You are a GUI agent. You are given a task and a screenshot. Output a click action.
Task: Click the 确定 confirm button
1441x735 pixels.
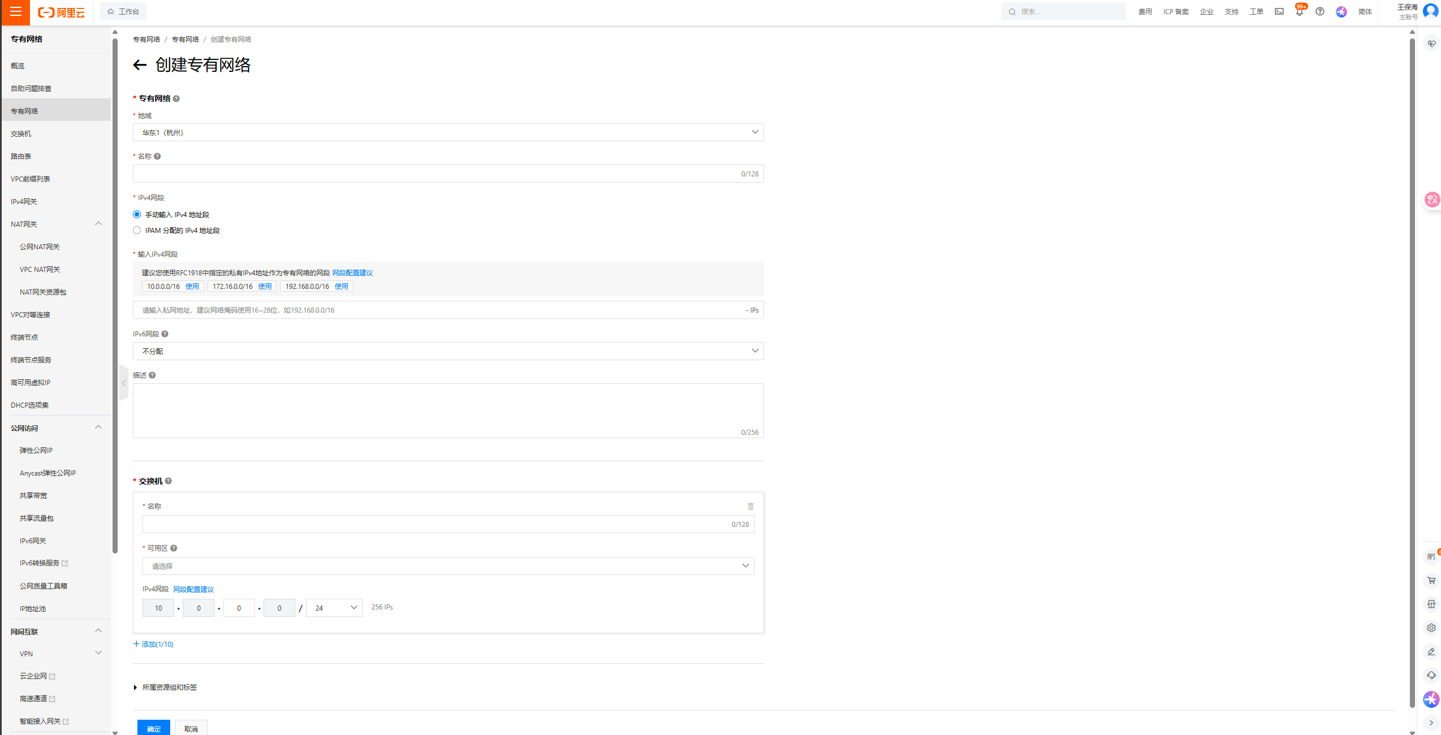pos(153,728)
